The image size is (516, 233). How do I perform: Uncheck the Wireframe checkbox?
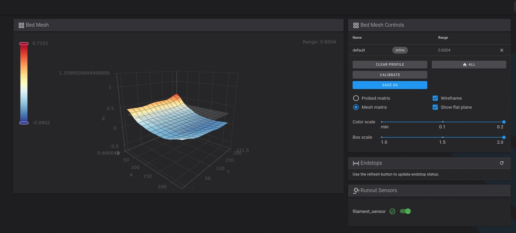pyautogui.click(x=435, y=98)
